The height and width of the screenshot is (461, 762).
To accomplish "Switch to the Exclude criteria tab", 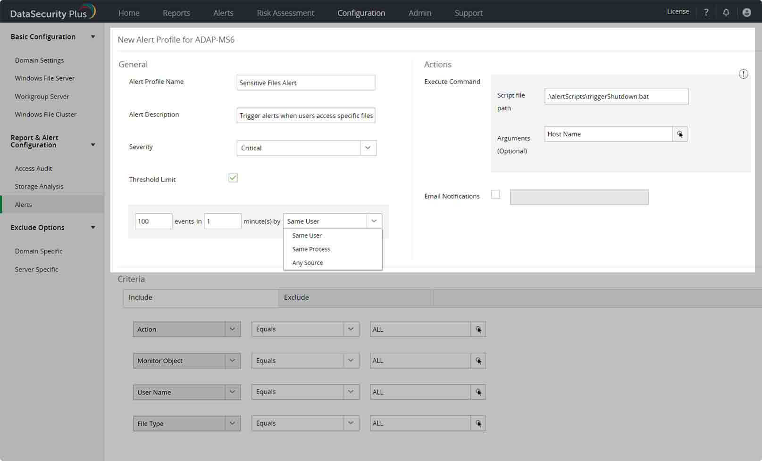I will tap(296, 297).
